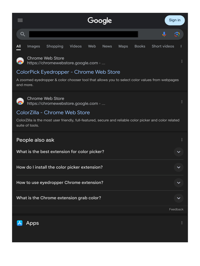200x266 pixels.
Task: Expand "How do I install" question
Action: pyautogui.click(x=178, y=167)
